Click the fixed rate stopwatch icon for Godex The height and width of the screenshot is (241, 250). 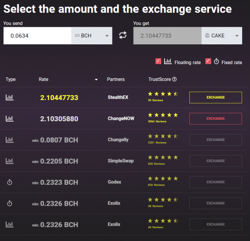[9, 182]
